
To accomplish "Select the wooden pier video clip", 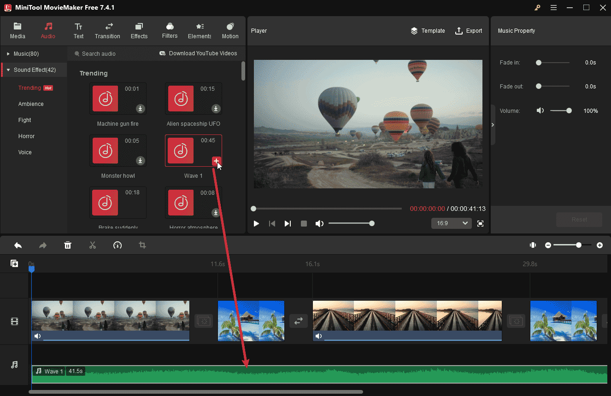I will (x=407, y=321).
